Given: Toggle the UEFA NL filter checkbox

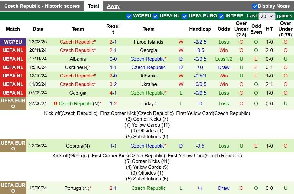Looking at the screenshot, I should pyautogui.click(x=156, y=16).
